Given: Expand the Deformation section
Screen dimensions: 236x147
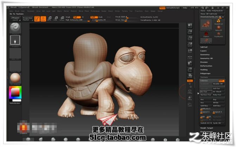Looking at the screenshot, I should click(x=206, y=66).
